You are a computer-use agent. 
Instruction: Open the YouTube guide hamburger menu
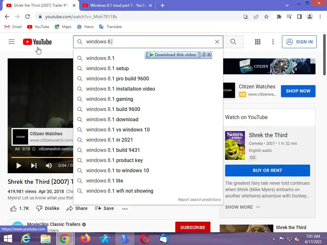pos(11,42)
